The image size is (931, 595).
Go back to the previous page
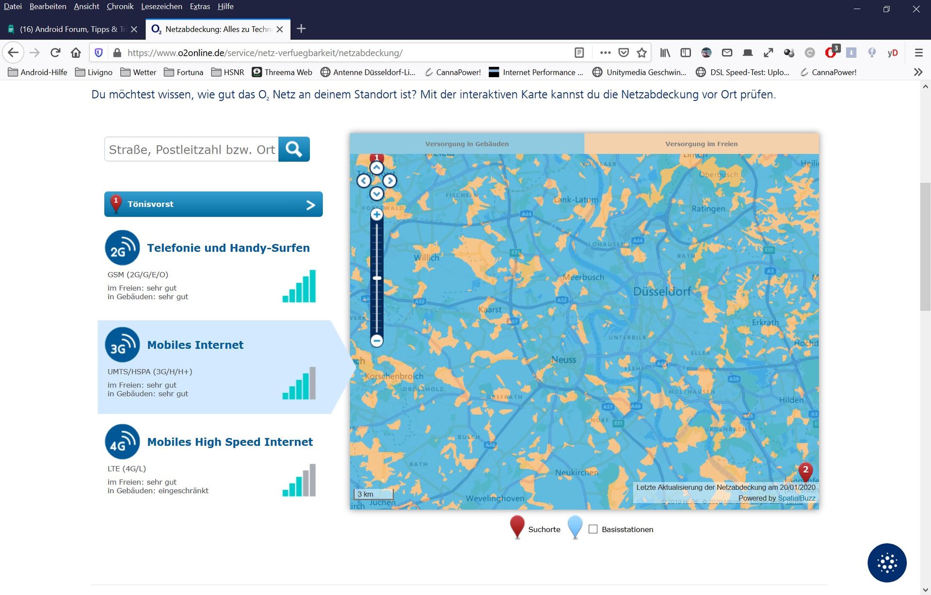point(13,52)
